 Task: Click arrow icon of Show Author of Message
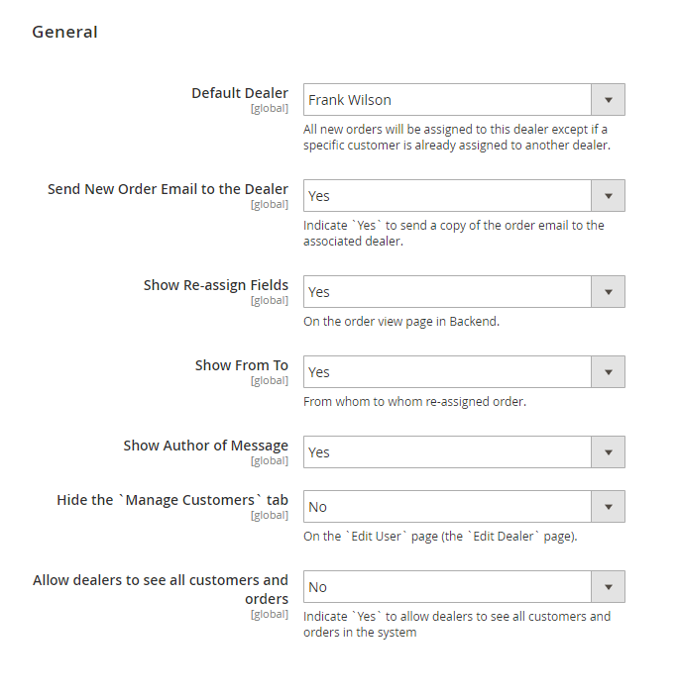click(608, 452)
